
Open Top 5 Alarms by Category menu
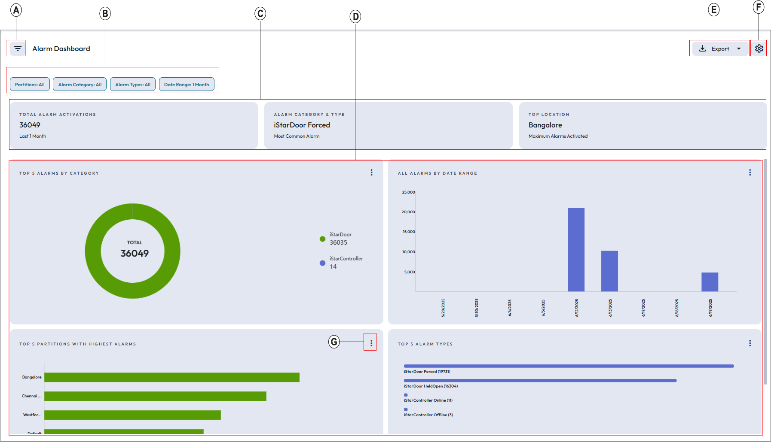[x=371, y=173]
